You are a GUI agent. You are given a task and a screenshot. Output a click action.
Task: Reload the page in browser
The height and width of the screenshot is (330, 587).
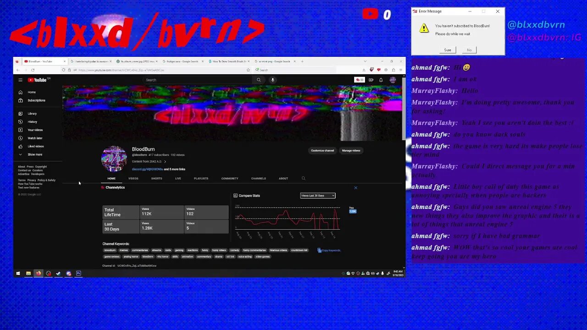pyautogui.click(x=33, y=70)
